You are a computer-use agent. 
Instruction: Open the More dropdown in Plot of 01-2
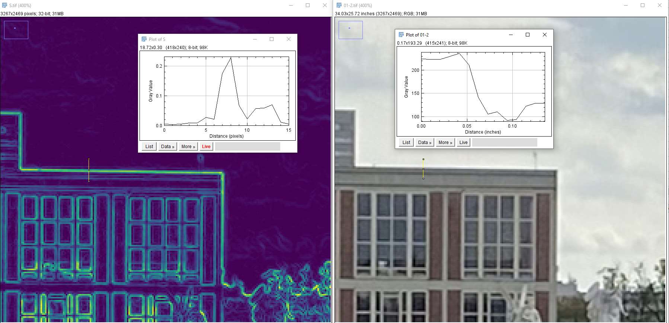coord(445,143)
